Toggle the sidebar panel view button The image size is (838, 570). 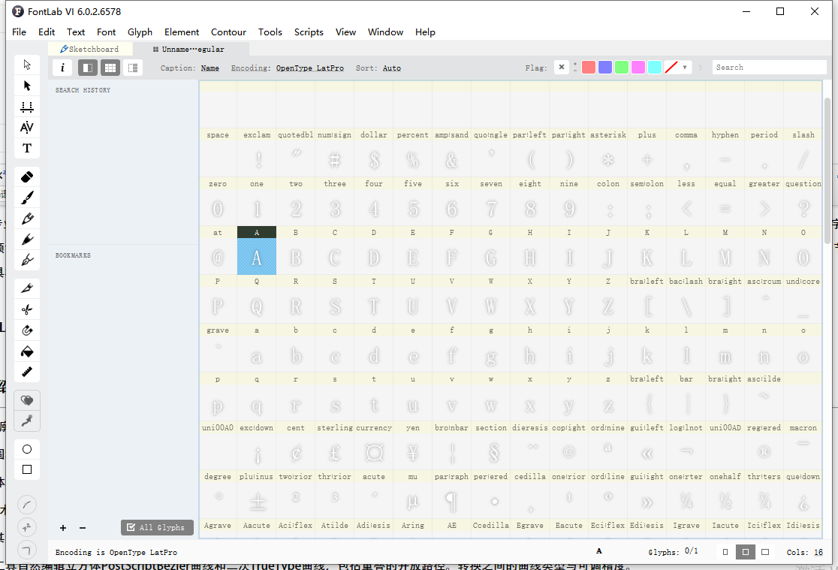pyautogui.click(x=88, y=68)
